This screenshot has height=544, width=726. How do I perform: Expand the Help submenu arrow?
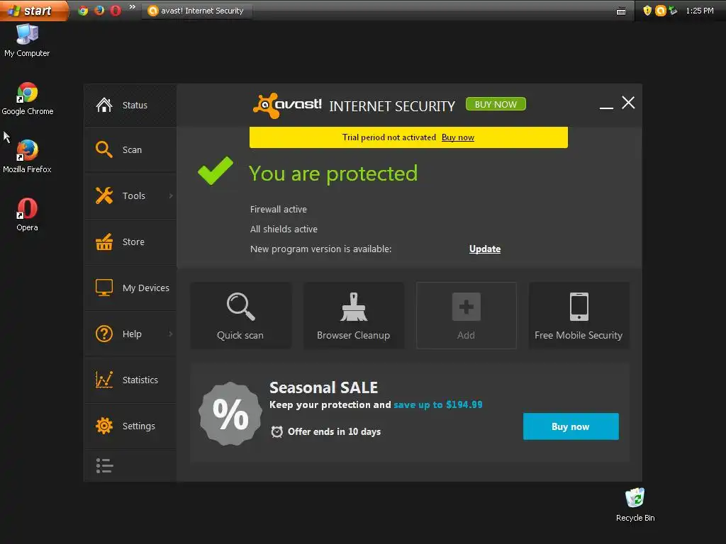tap(171, 334)
